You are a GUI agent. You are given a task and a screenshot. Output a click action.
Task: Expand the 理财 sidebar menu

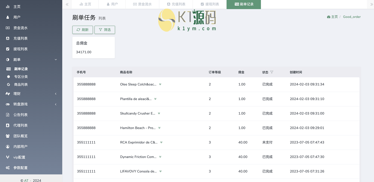31,94
